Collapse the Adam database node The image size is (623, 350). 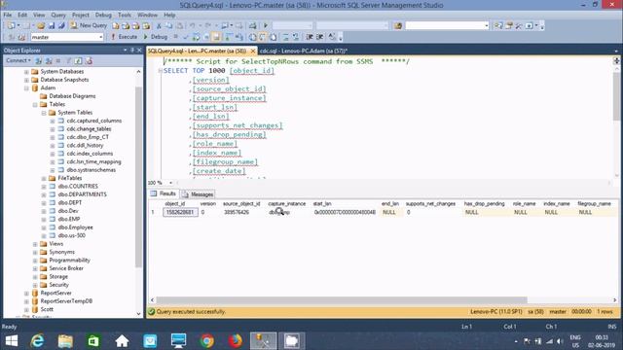click(x=26, y=88)
